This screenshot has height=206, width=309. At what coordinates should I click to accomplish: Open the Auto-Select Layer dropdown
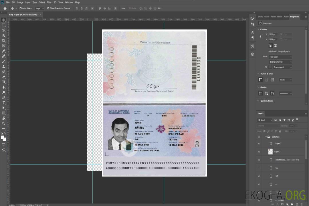pos(39,9)
